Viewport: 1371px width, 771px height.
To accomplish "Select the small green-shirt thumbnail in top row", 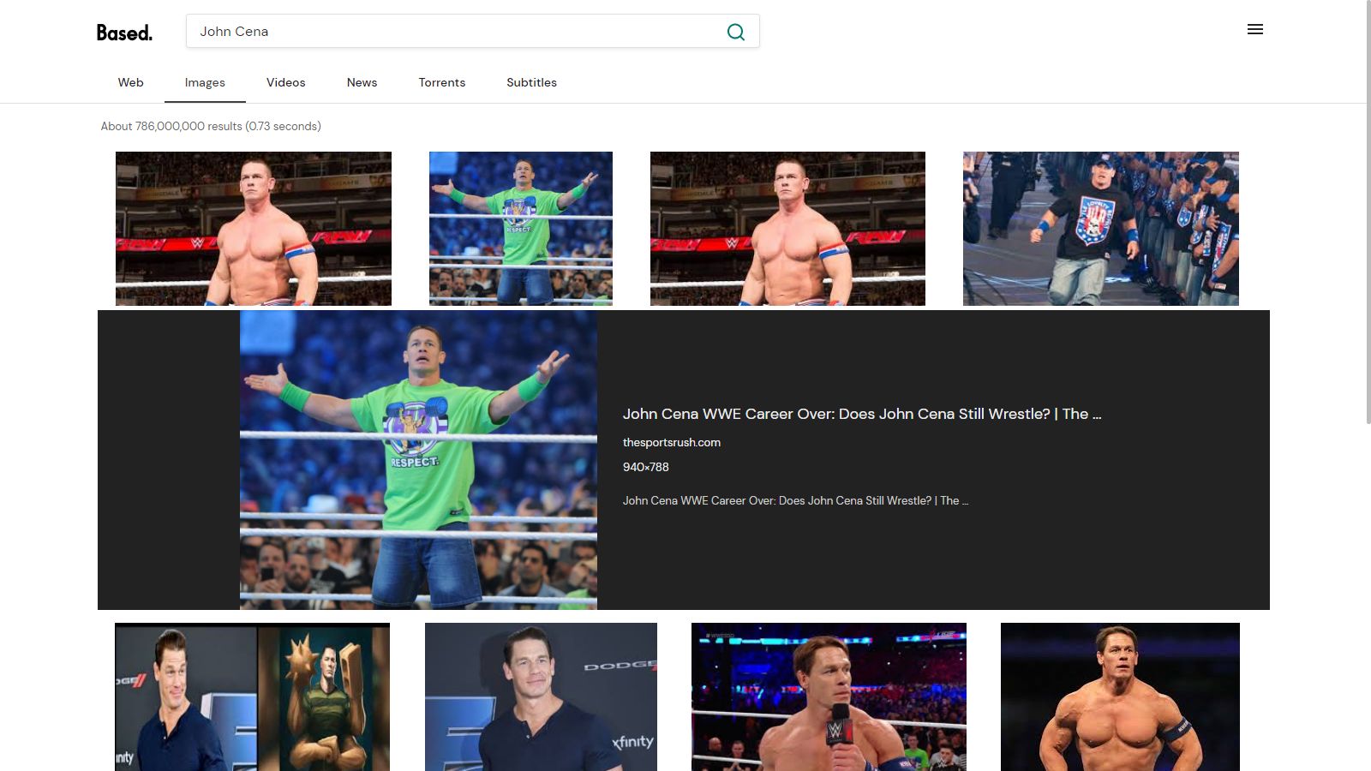I will [x=521, y=229].
